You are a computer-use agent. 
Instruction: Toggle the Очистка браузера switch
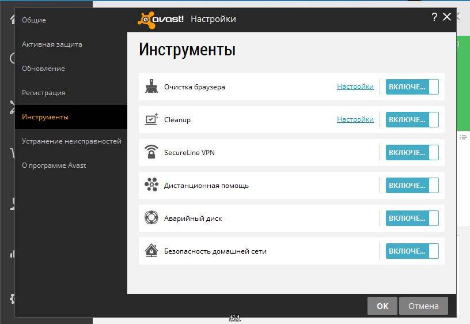pos(412,86)
